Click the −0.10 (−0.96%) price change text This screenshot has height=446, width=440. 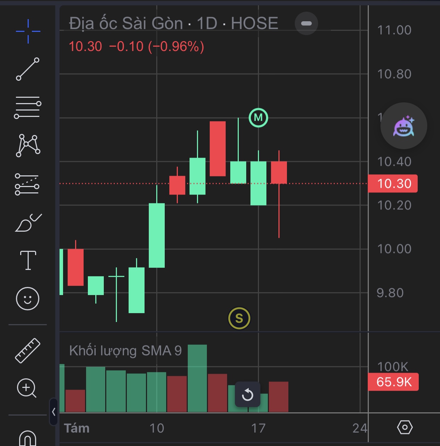[x=157, y=46]
